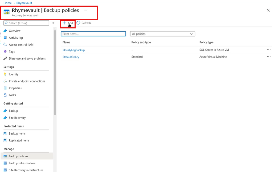Open Locks in the sidebar
The height and width of the screenshot is (172, 275).
click(x=12, y=95)
